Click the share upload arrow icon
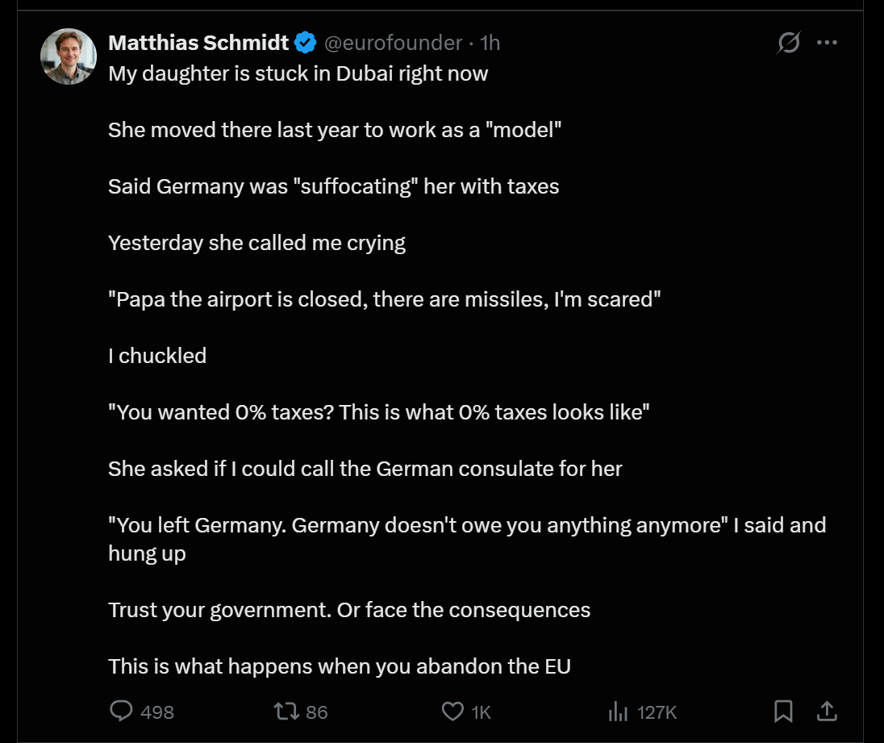The height and width of the screenshot is (743, 884). point(827,711)
